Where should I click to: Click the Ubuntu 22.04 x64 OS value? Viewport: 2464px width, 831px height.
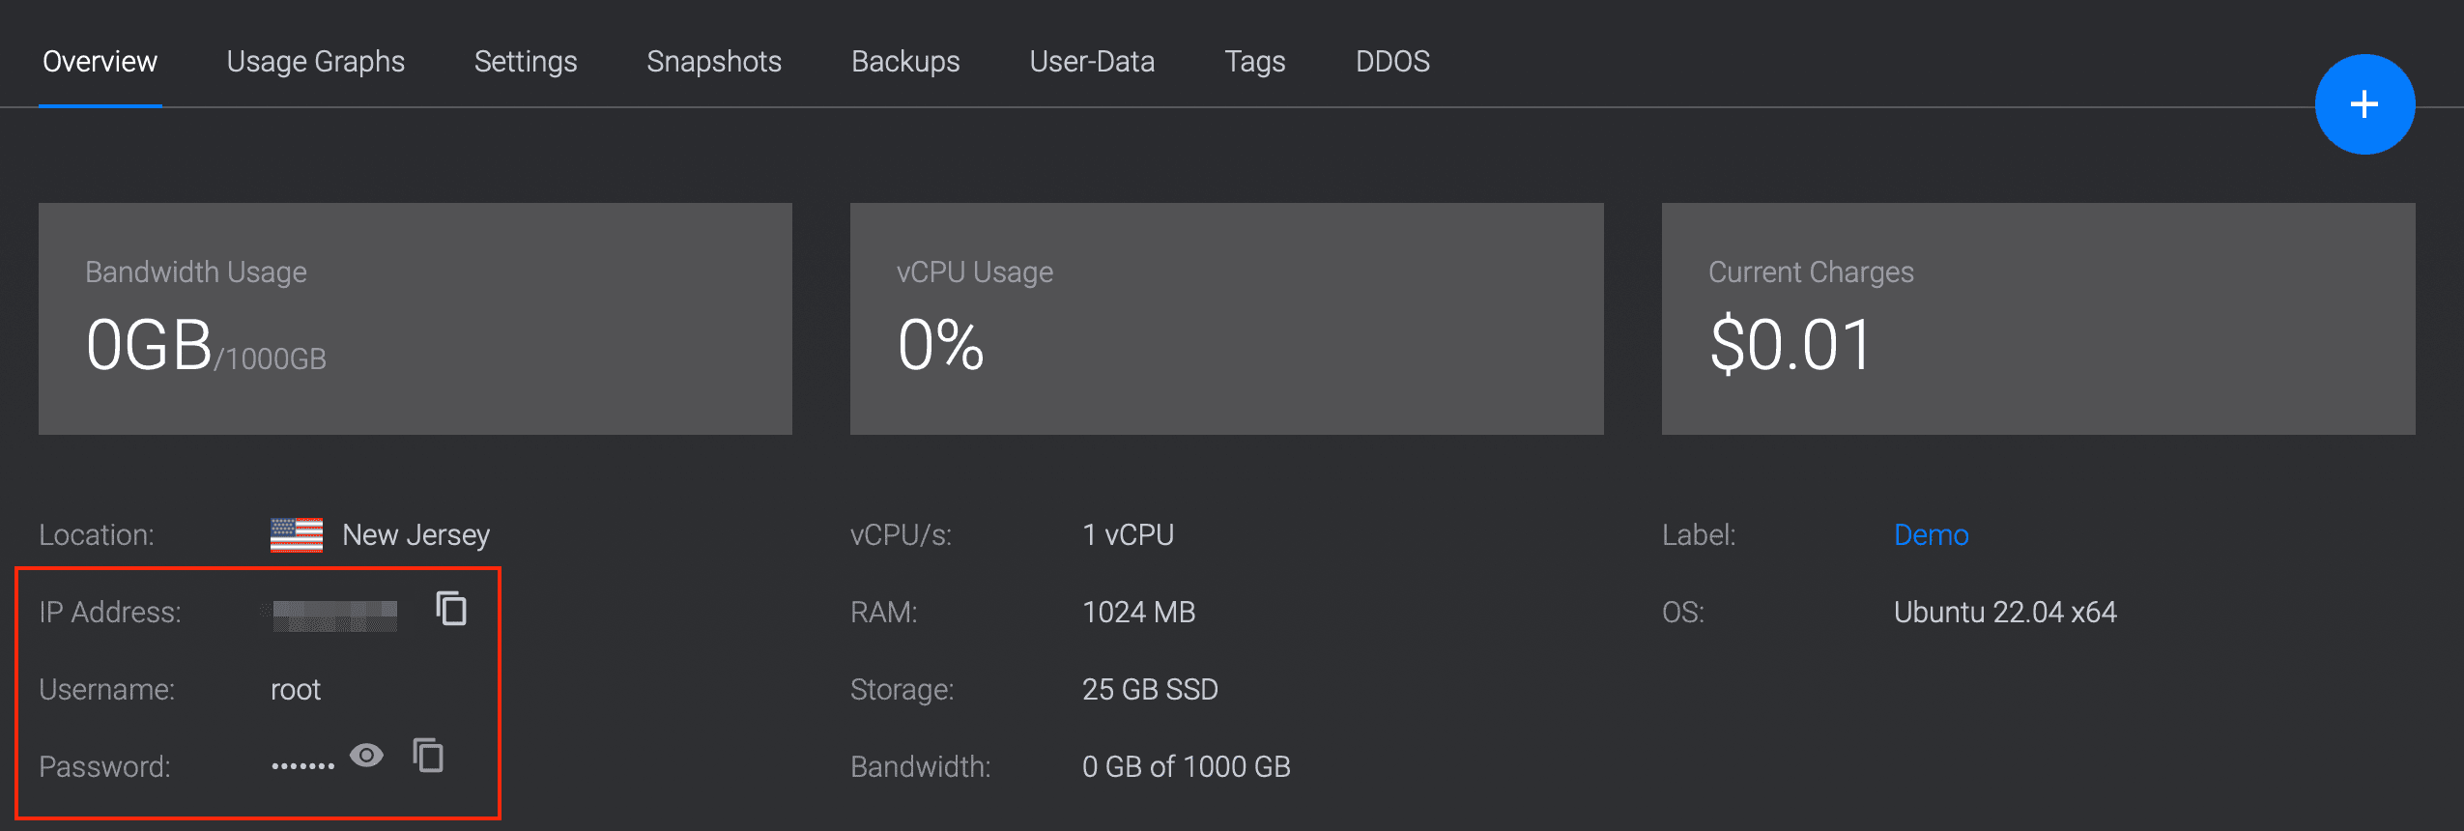click(2005, 611)
